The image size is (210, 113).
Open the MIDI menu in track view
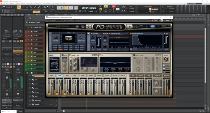65,15
